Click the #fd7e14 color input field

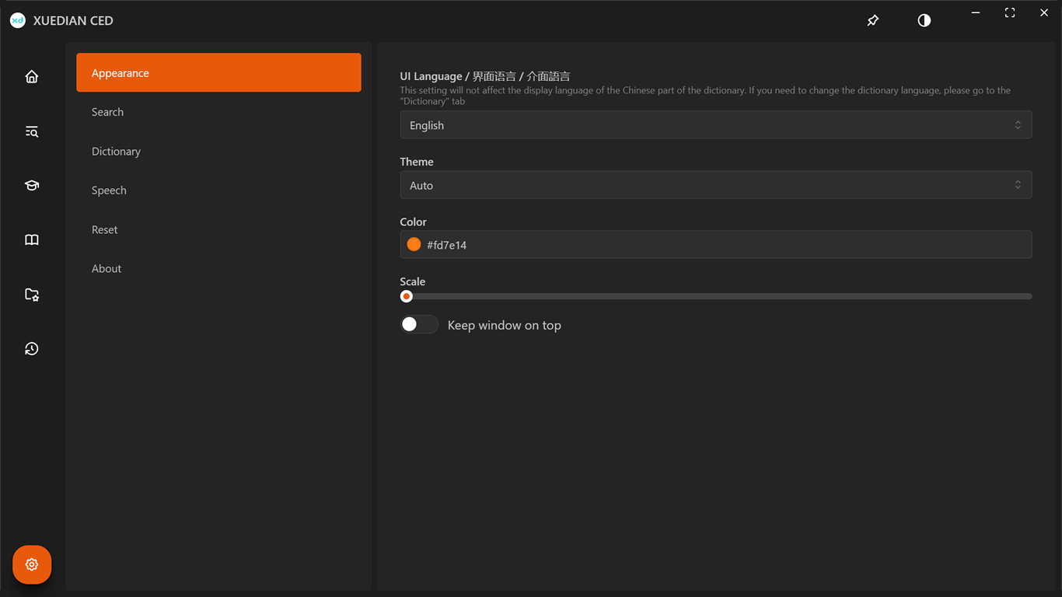pos(723,245)
